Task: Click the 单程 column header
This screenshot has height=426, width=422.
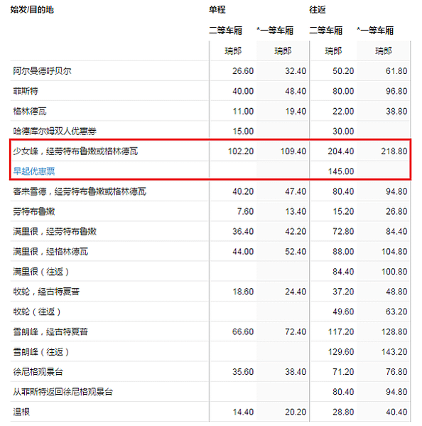Action: (x=217, y=10)
